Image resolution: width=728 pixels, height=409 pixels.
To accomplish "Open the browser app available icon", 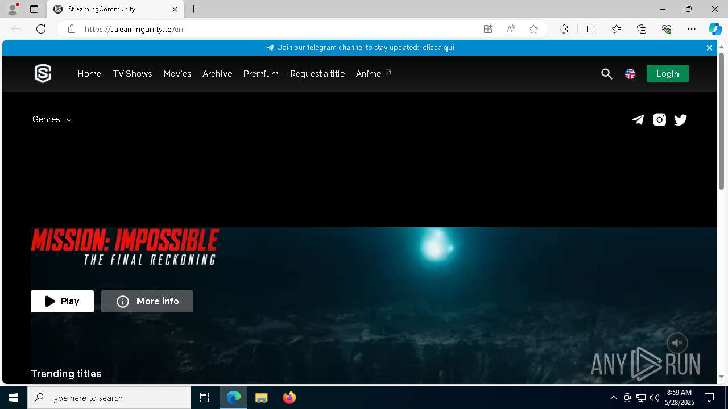I will [488, 29].
